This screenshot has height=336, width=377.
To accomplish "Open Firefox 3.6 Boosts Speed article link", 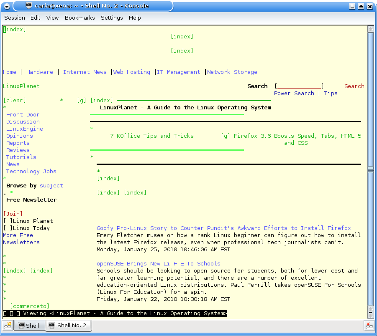I will pyautogui.click(x=297, y=139).
